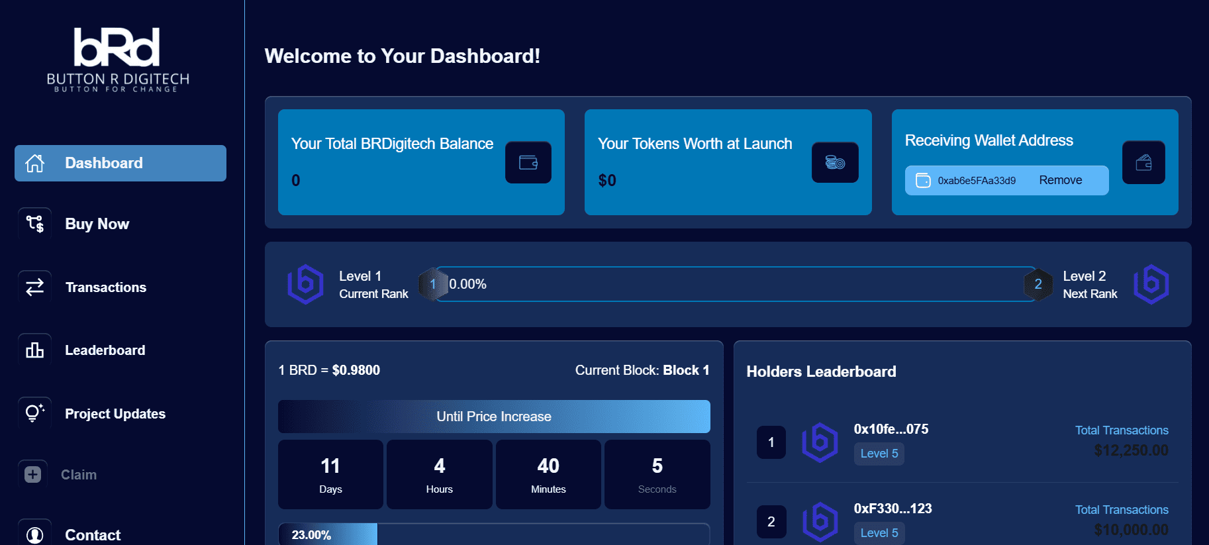Go to the Transactions page
Image resolution: width=1209 pixels, height=545 pixels.
pyautogui.click(x=105, y=287)
